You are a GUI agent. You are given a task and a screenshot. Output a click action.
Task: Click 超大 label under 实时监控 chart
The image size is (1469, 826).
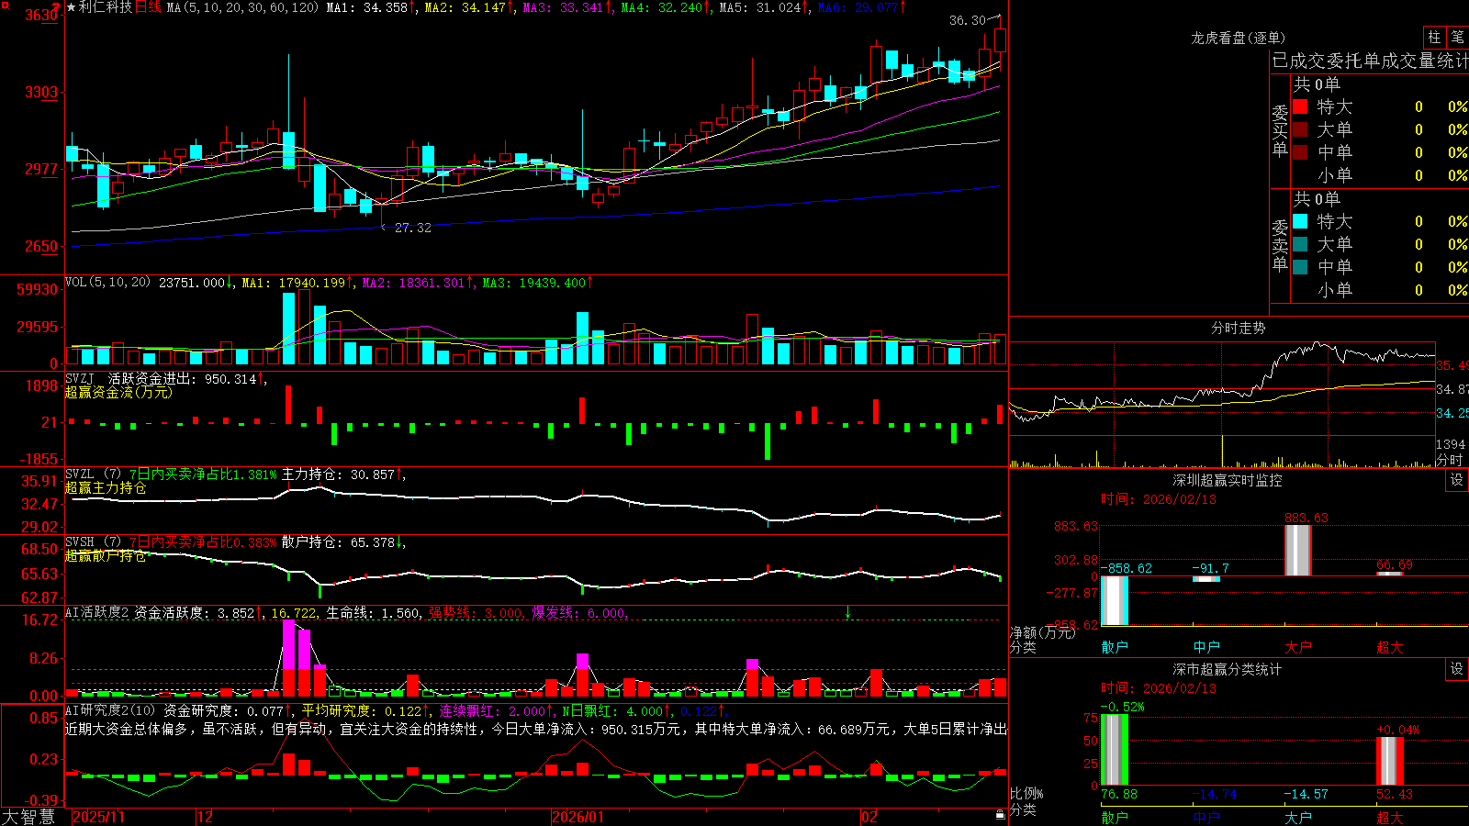pyautogui.click(x=1390, y=647)
